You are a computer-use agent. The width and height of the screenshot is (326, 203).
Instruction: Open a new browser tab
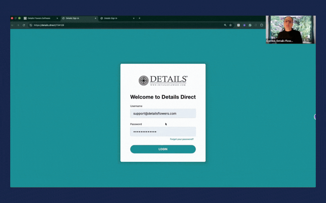[139, 18]
